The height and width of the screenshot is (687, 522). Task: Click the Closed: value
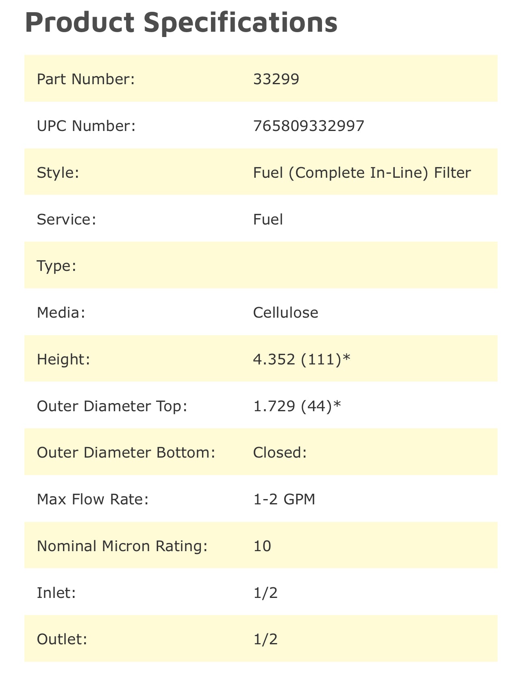280,452
